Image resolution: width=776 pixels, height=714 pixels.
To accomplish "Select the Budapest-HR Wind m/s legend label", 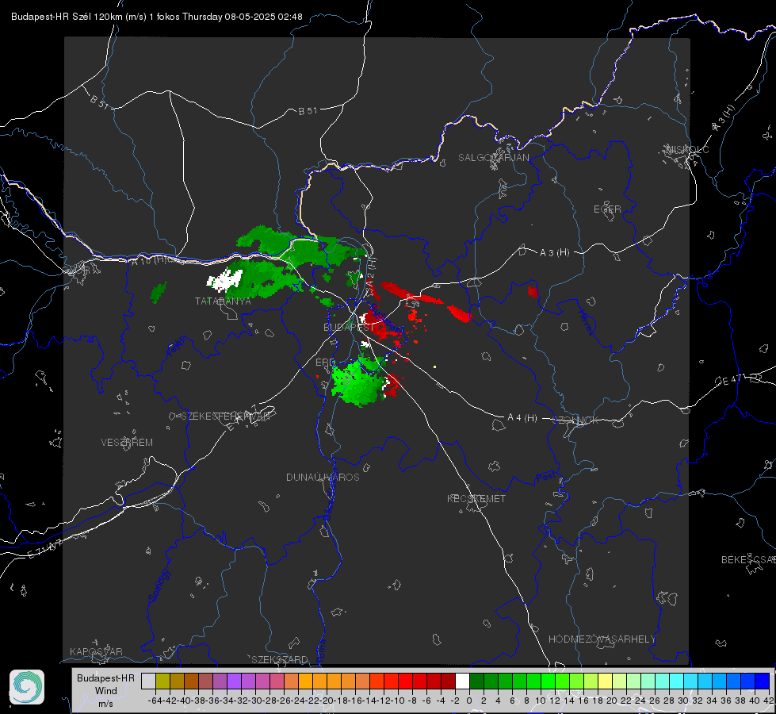I will pos(105,690).
